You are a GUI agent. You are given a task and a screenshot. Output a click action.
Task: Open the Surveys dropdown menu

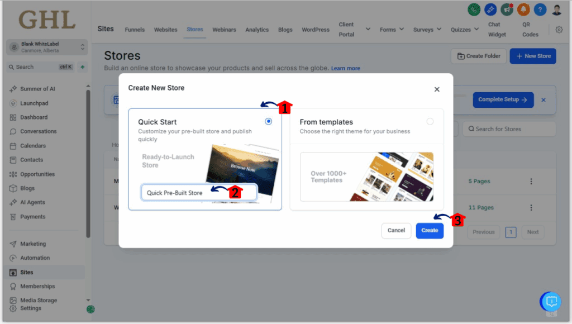(x=427, y=29)
